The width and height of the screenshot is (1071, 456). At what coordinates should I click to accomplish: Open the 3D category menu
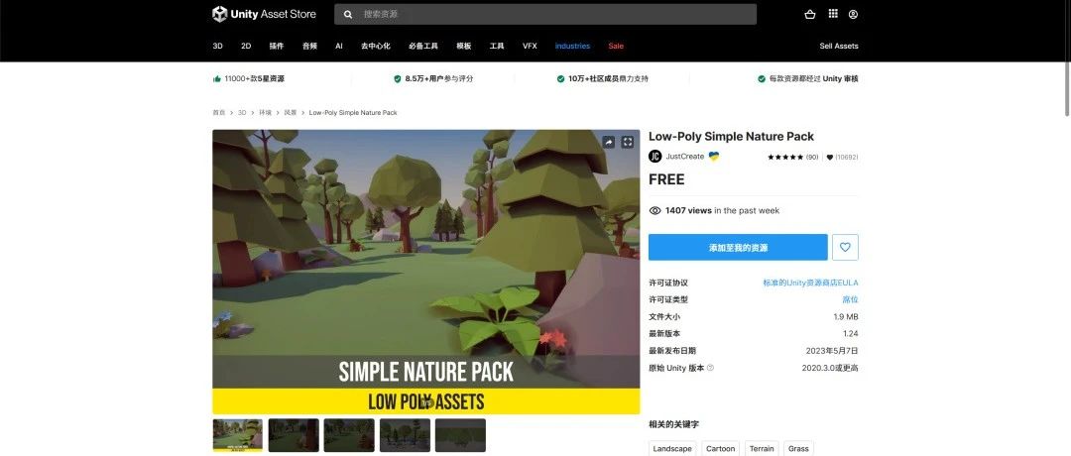pos(218,46)
